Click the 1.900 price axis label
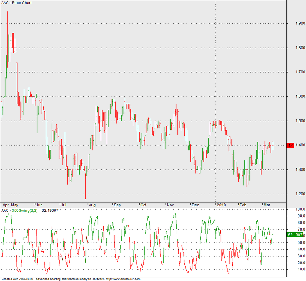This screenshot has height=281, width=306. 300,23
